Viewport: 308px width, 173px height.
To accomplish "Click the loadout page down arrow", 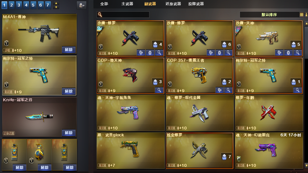I will 56,7.
